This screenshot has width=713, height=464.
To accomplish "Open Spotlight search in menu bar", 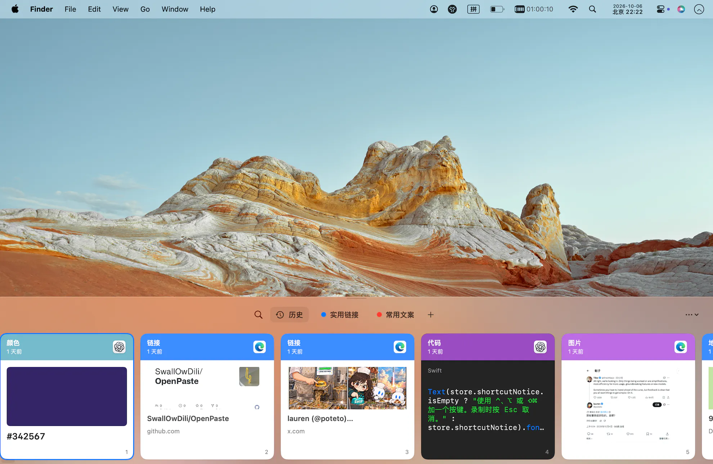I will [x=592, y=9].
